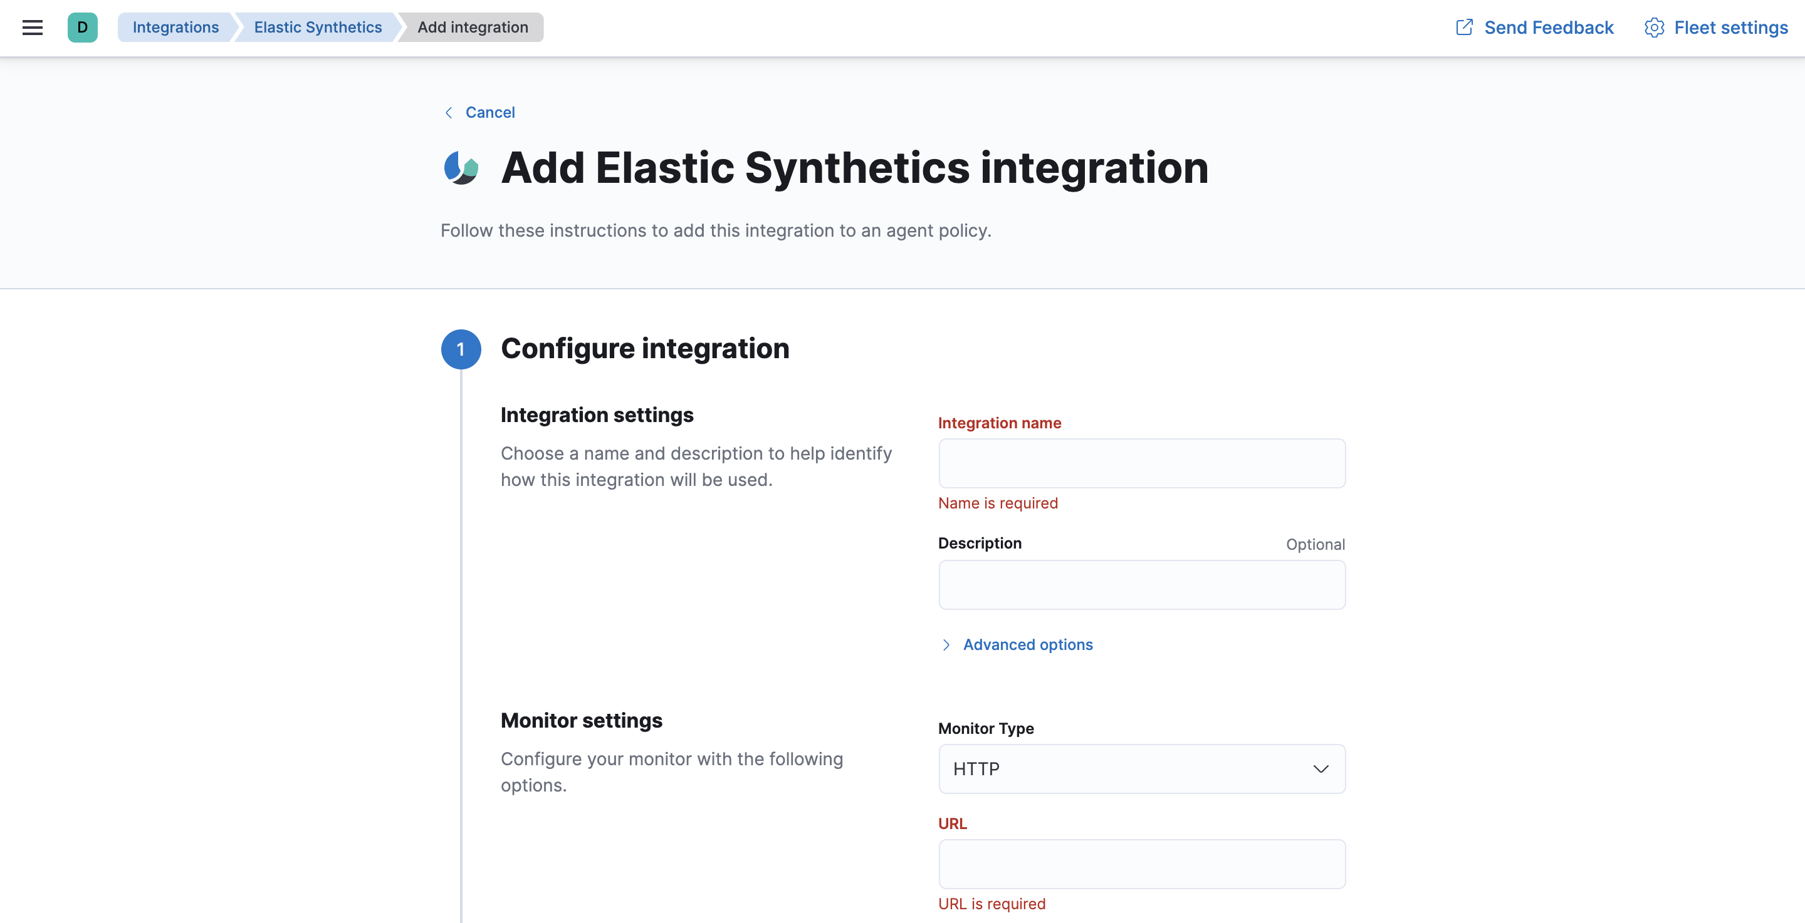The width and height of the screenshot is (1805, 923).
Task: Collapse the Advanced options disclosure arrow
Action: pos(946,644)
